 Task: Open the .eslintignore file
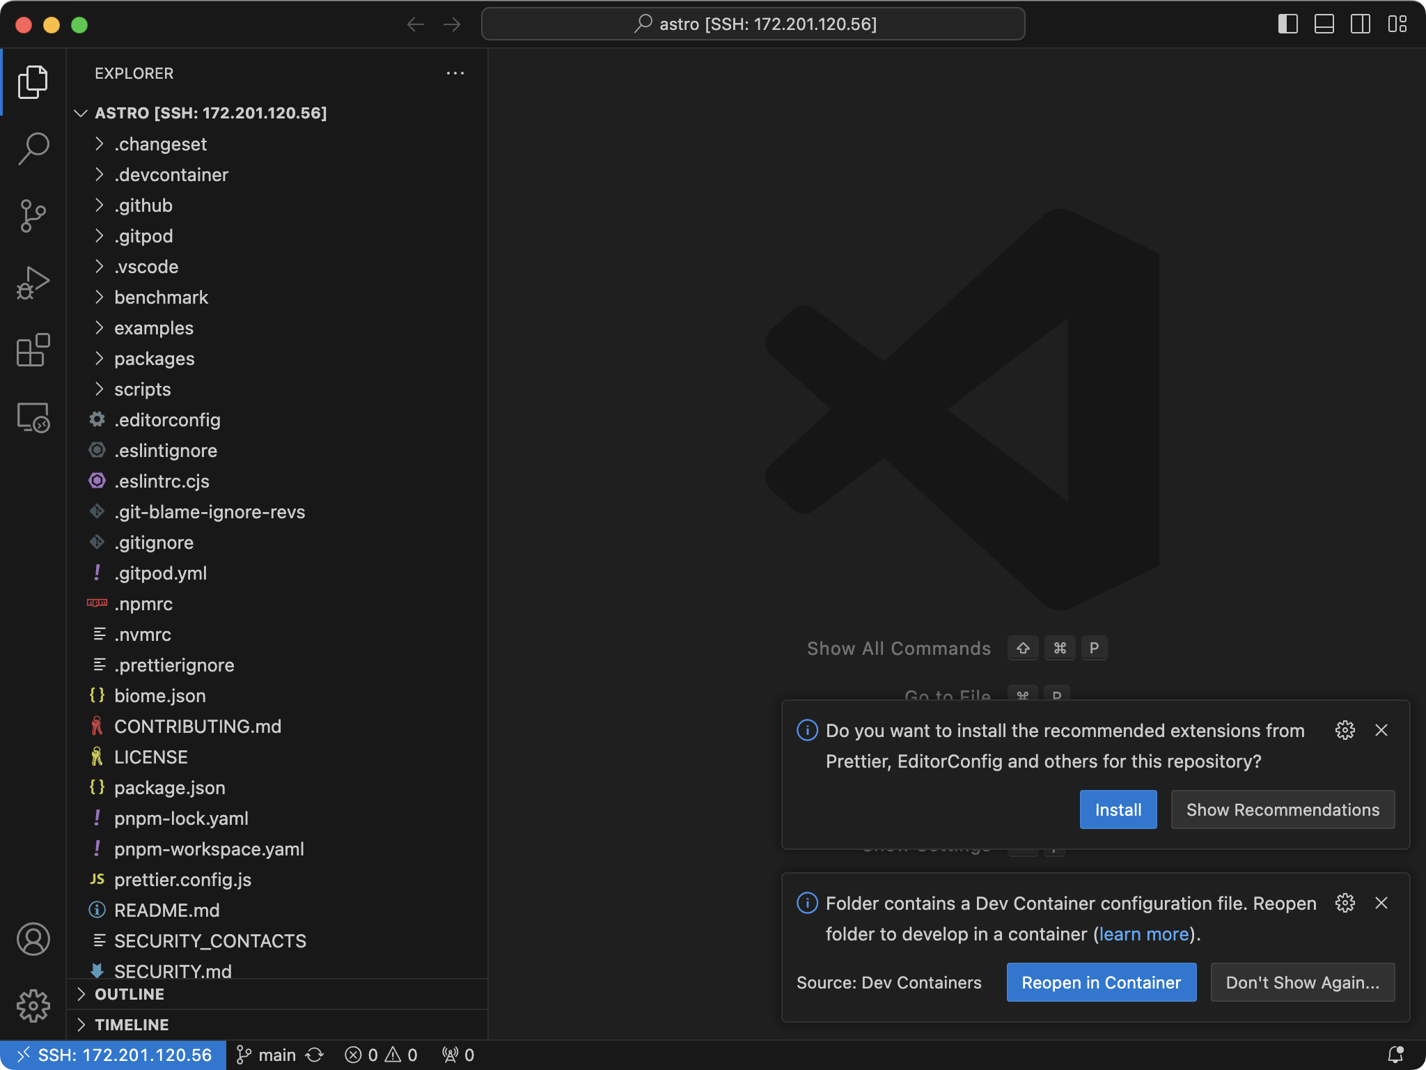pyautogui.click(x=277, y=451)
